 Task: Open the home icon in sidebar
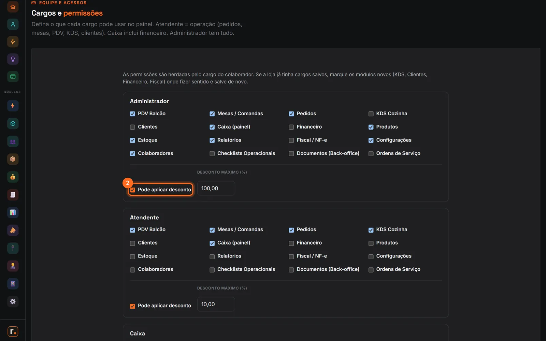[x=13, y=7]
